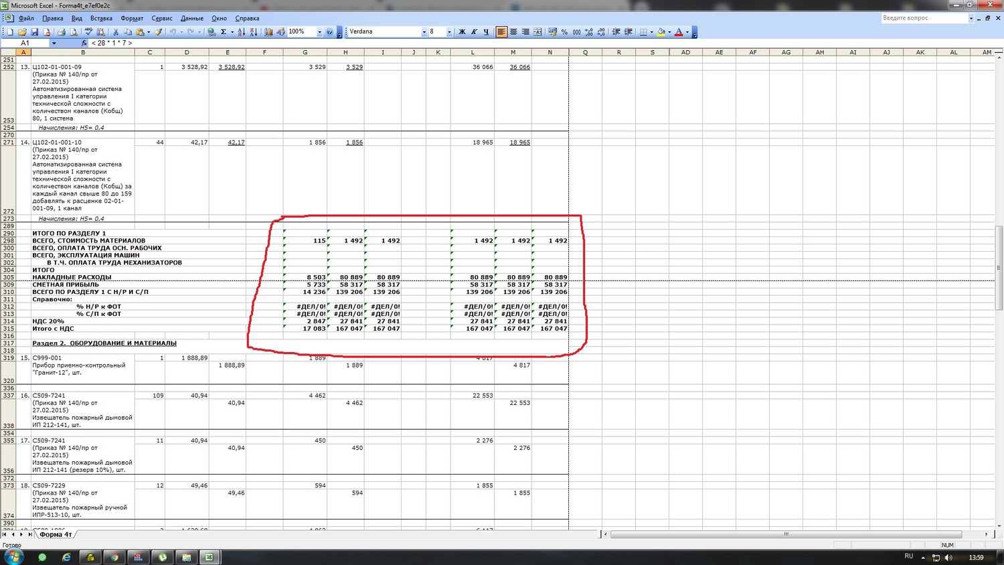Open the Данные menu
This screenshot has width=1004, height=565.
[192, 18]
